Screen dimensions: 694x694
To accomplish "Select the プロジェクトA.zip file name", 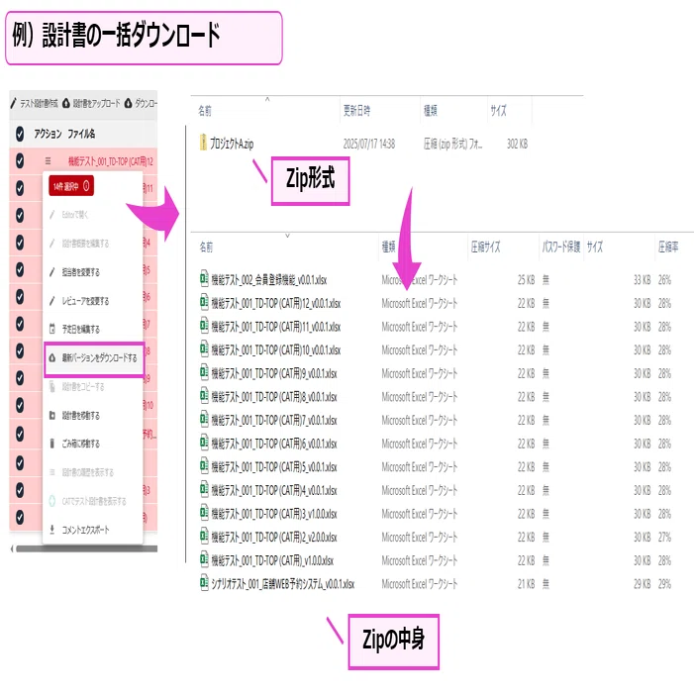I will [x=232, y=144].
